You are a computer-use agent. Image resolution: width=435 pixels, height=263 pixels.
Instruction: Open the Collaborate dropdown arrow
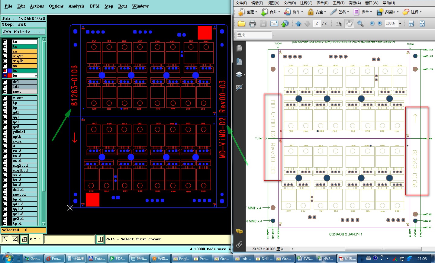click(x=303, y=12)
